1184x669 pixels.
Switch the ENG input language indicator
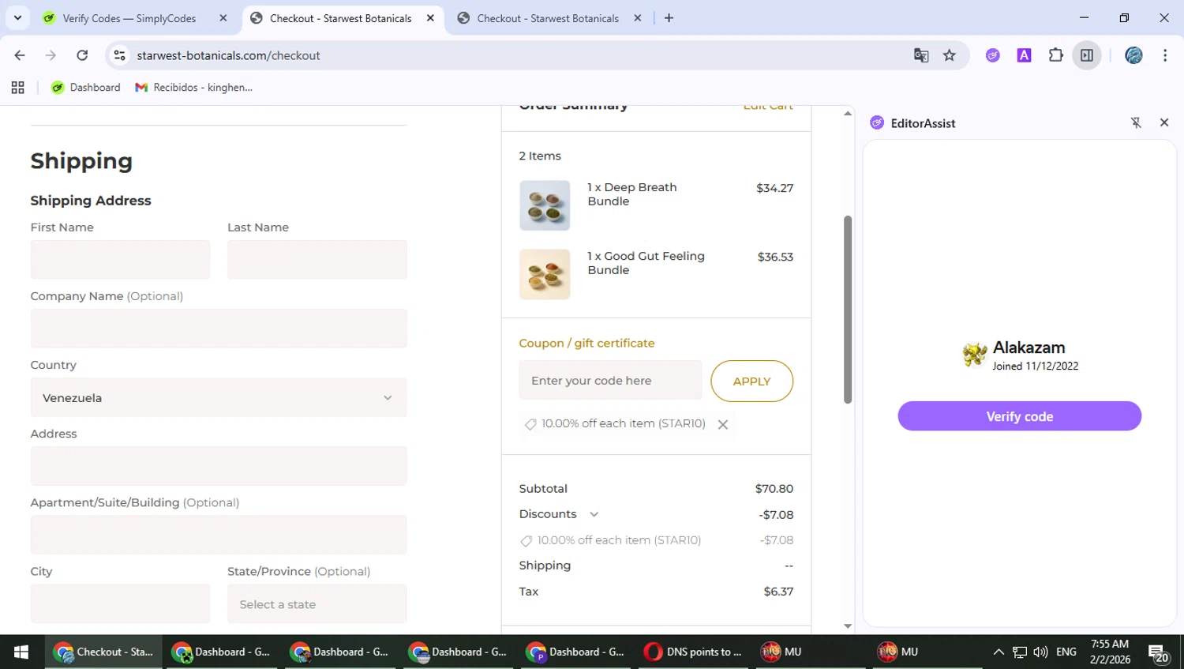click(1066, 652)
